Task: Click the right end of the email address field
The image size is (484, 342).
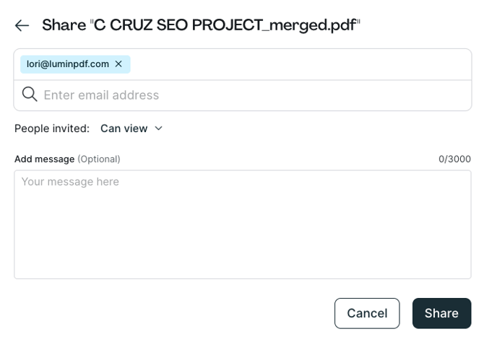Action: coord(448,95)
